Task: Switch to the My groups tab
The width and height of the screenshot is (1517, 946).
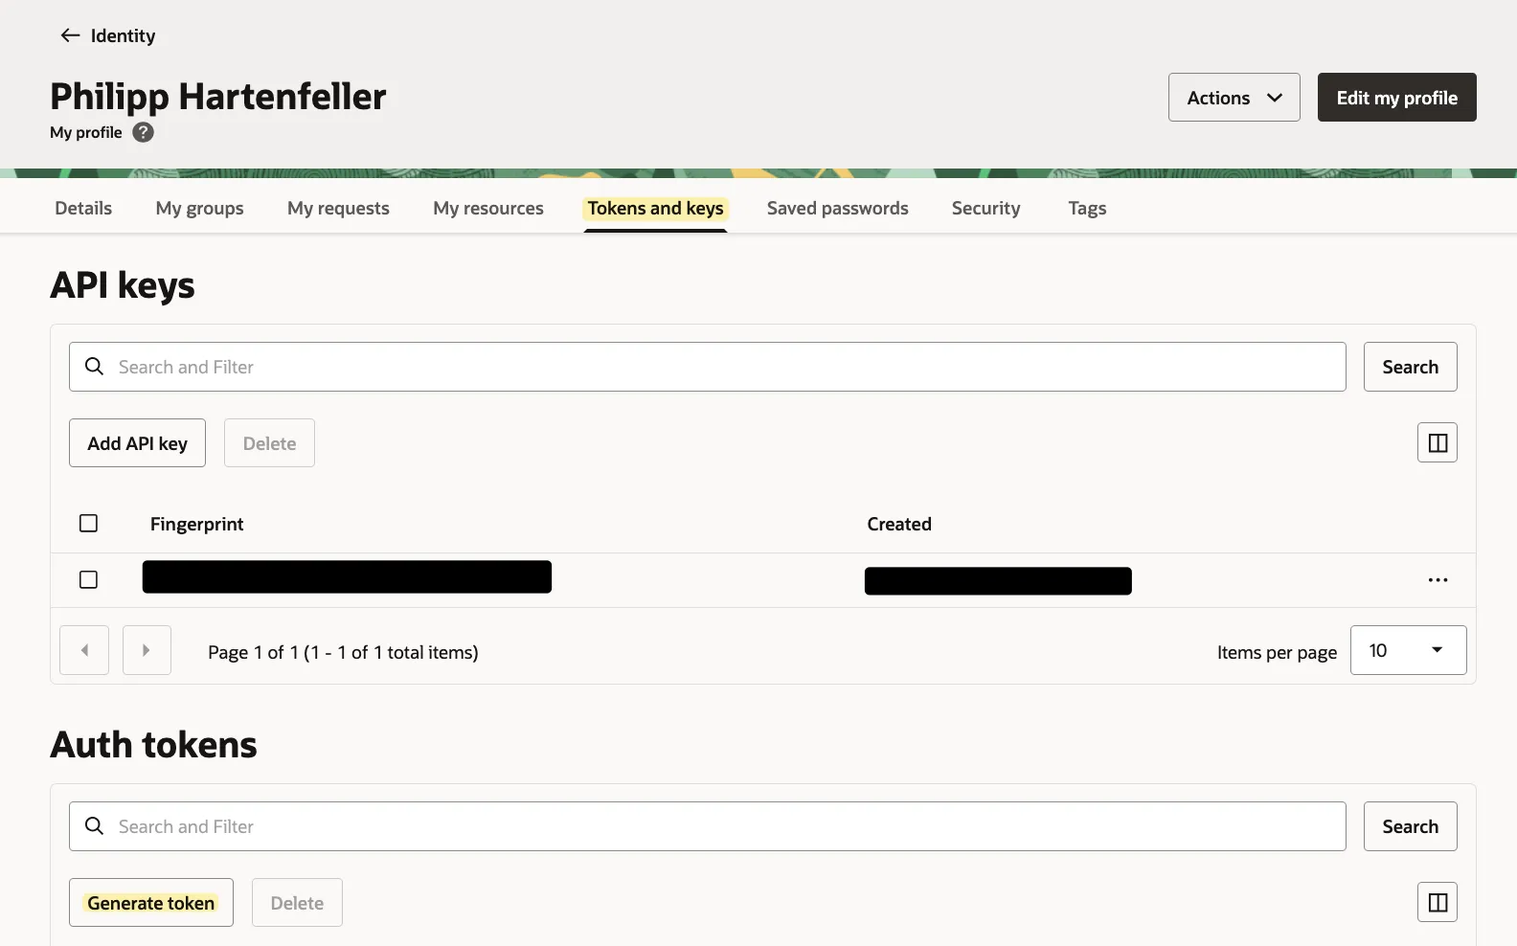Action: click(199, 208)
